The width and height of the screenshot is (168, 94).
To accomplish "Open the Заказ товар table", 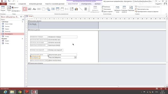I will coord(9,24).
